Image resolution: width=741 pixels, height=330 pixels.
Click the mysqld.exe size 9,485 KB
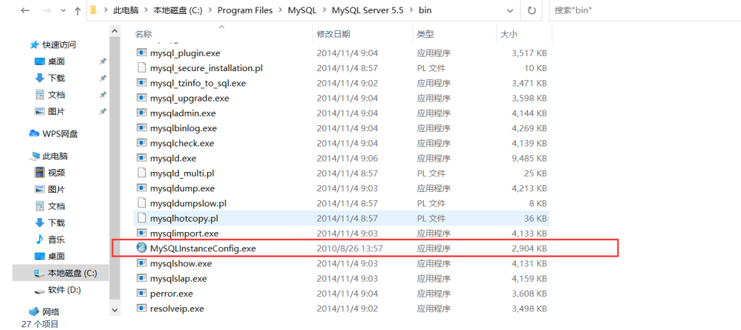[529, 158]
